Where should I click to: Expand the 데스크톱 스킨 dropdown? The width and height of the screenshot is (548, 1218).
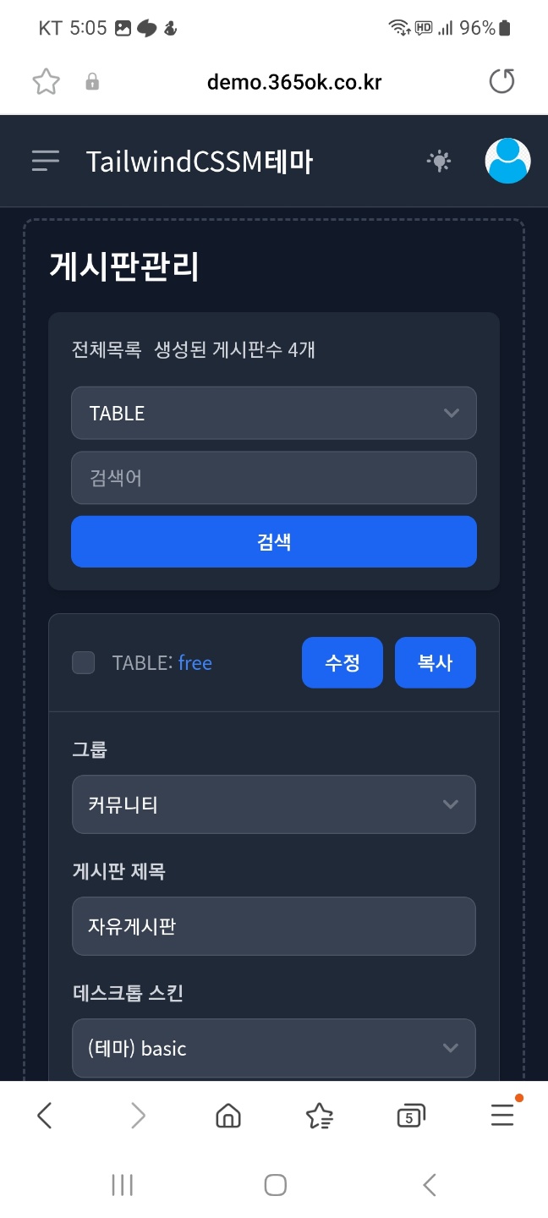(x=274, y=1048)
